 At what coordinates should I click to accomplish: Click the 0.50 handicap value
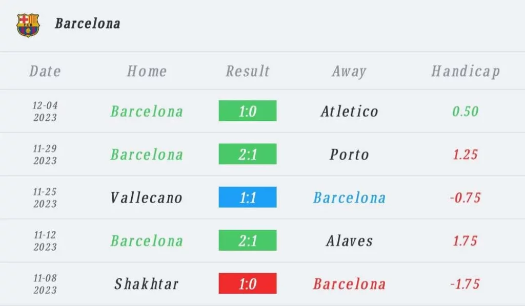(x=466, y=111)
